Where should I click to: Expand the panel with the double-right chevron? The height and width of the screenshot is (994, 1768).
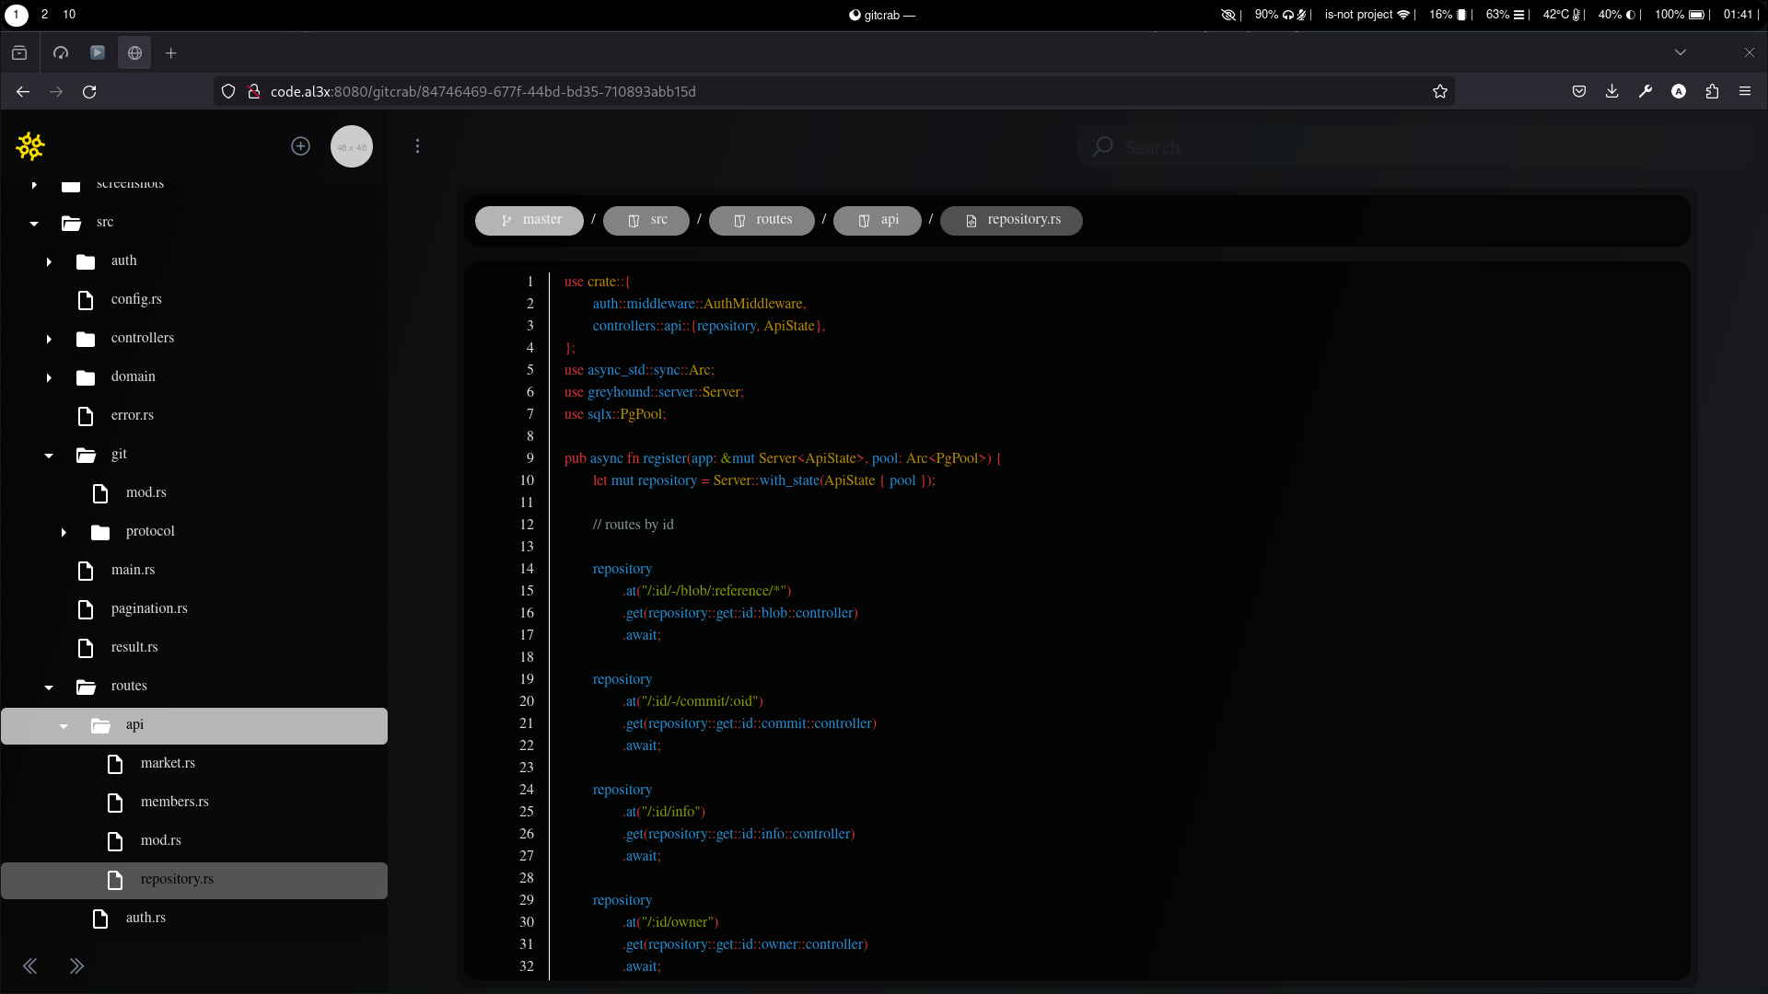point(77,965)
